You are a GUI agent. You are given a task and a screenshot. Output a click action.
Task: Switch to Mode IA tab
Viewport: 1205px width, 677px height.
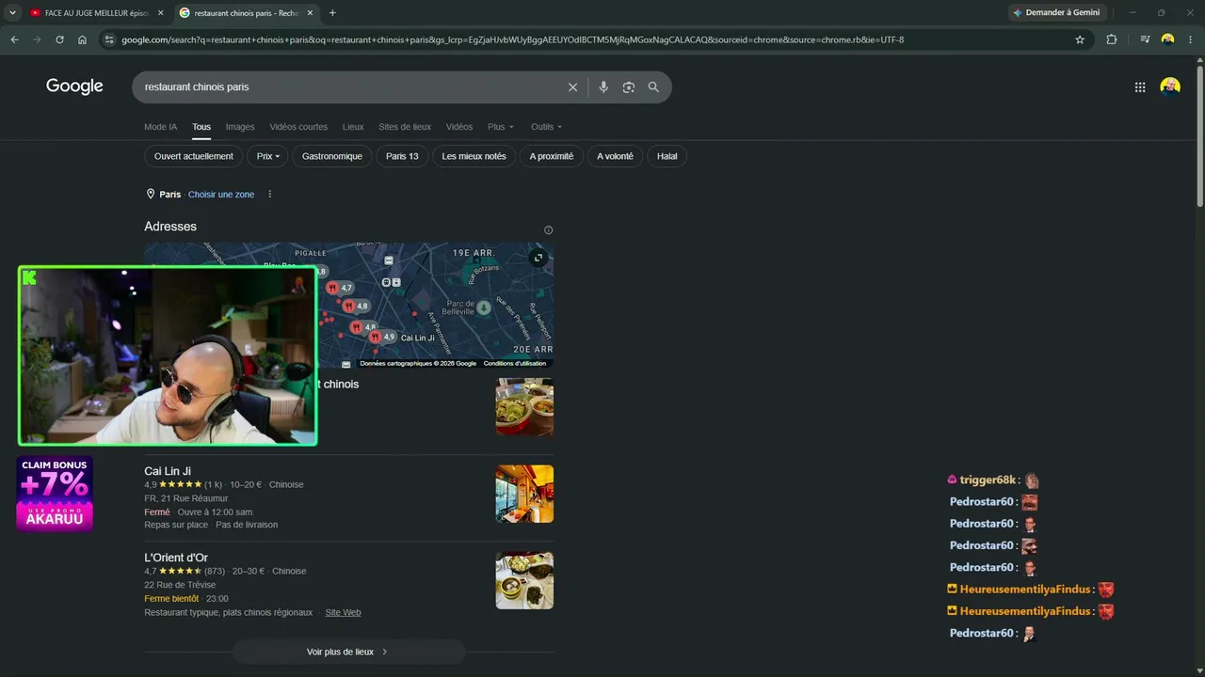(161, 127)
